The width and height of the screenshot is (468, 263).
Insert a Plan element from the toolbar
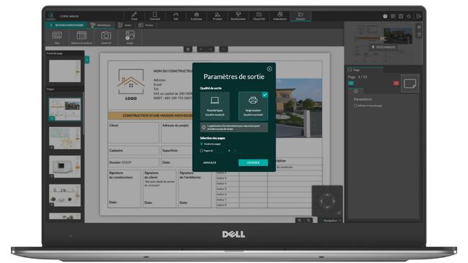click(x=57, y=37)
